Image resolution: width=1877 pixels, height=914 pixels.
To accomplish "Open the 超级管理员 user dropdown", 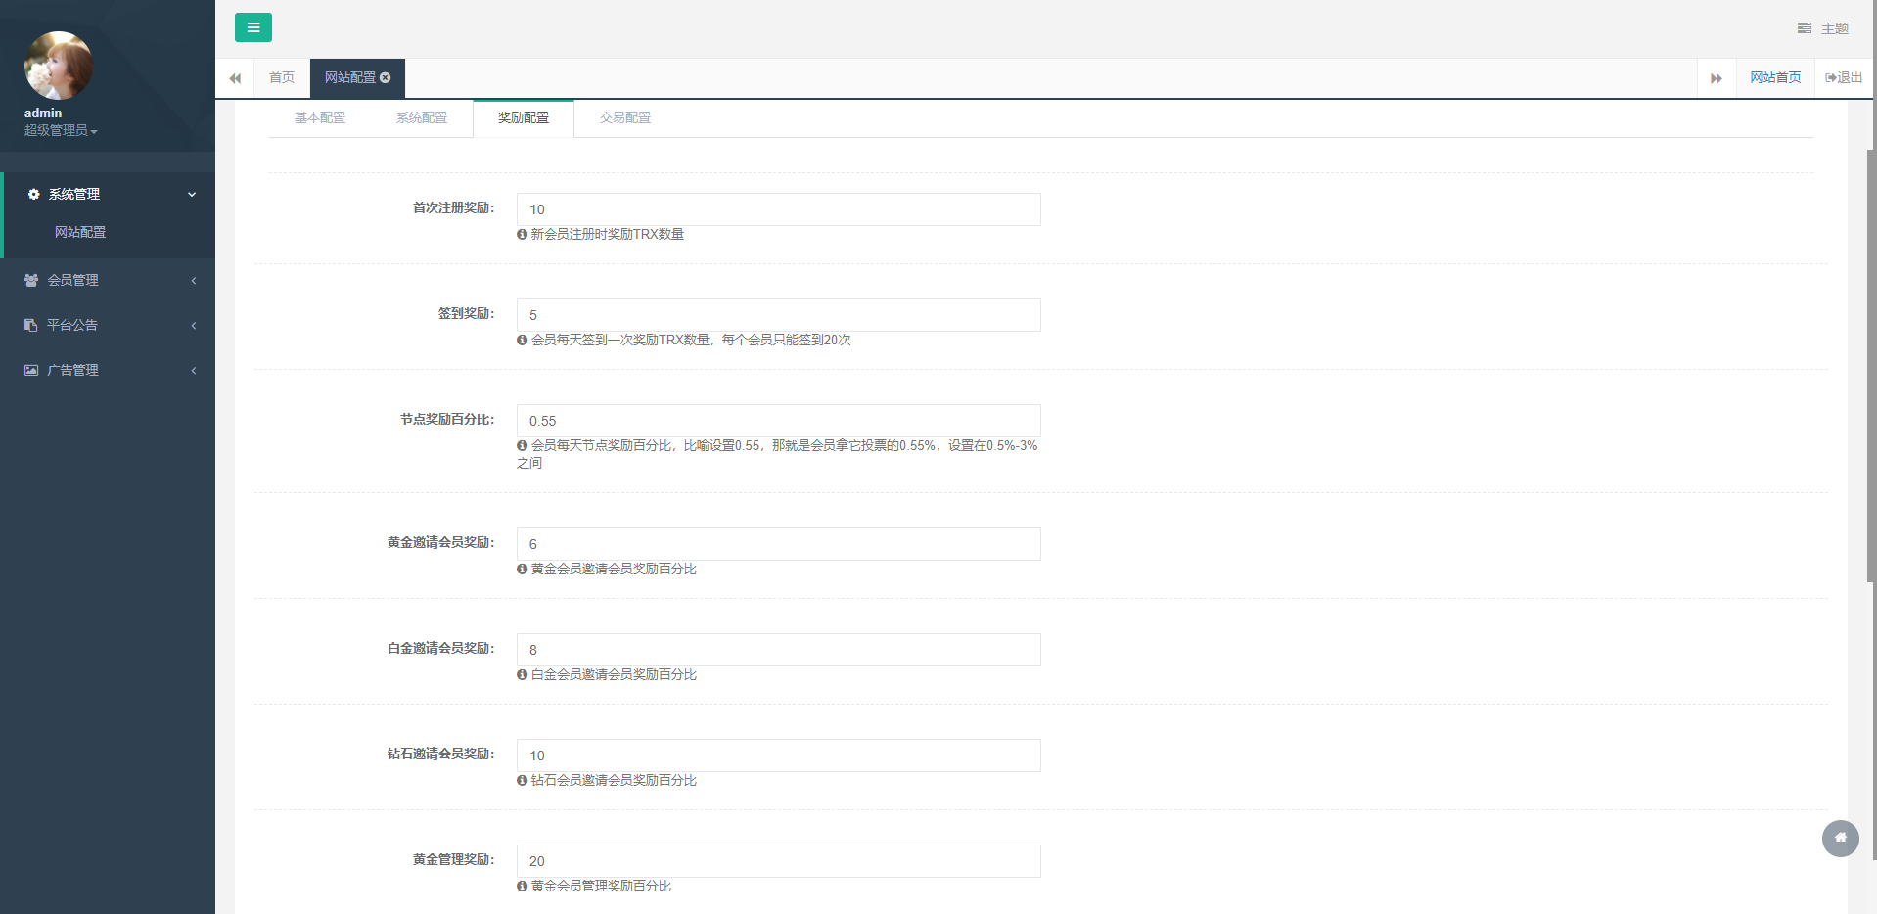I will coord(61,130).
